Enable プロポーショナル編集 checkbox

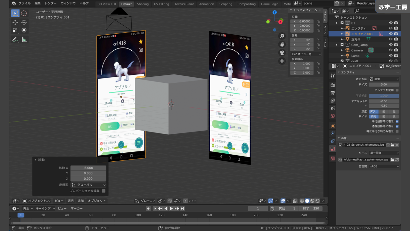103,191
